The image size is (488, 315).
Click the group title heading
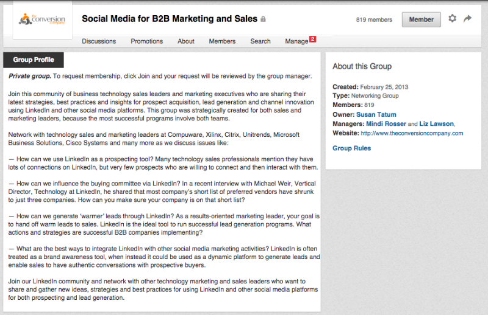[170, 19]
